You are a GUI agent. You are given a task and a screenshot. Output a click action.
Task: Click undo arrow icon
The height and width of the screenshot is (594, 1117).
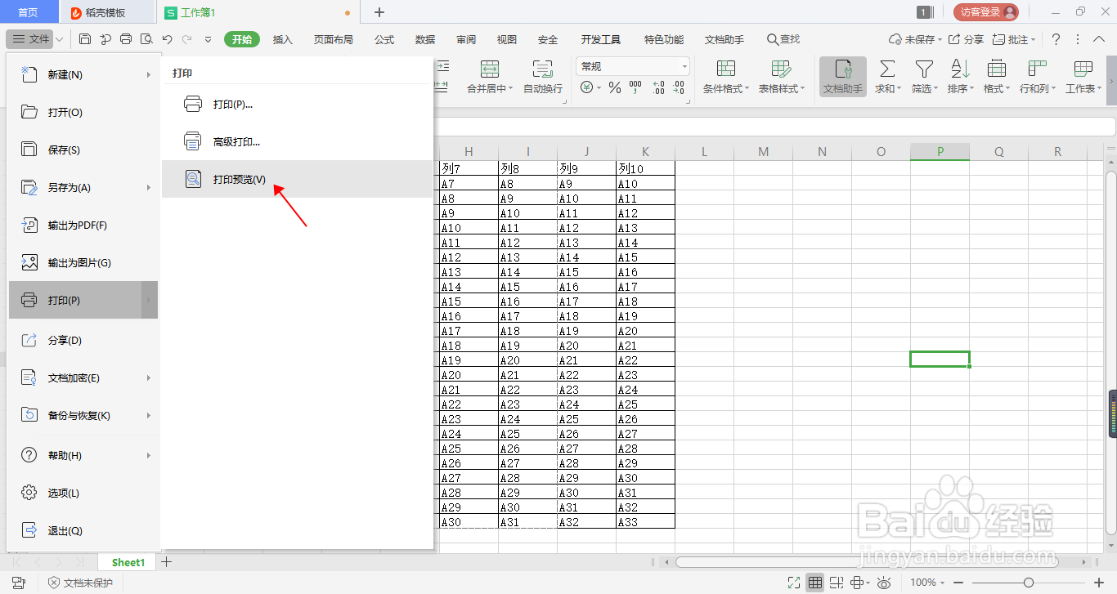pos(167,39)
